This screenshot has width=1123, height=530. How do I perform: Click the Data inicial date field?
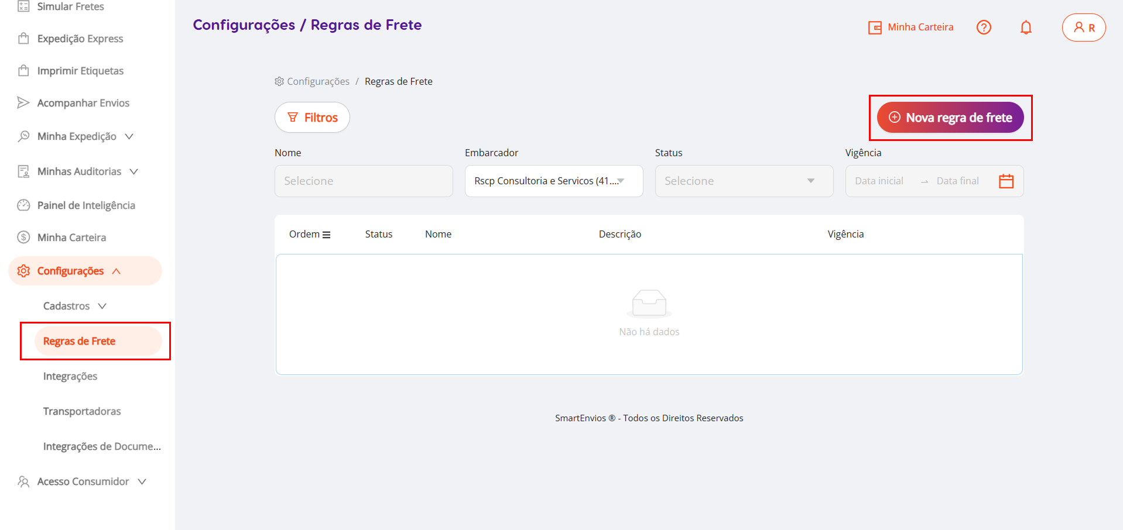coord(879,181)
